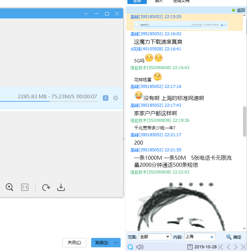
Task: Show image at 1:1 original size
Action: pos(24,187)
